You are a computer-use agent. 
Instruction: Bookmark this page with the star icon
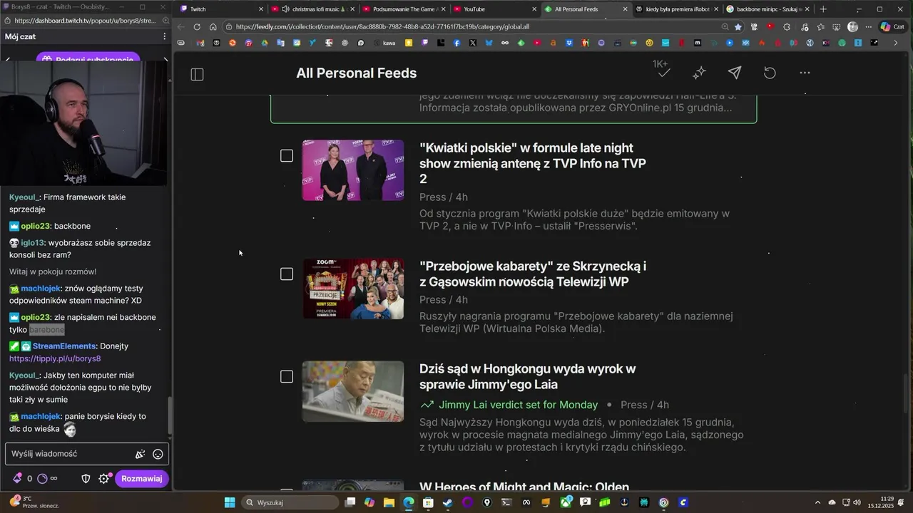[738, 27]
